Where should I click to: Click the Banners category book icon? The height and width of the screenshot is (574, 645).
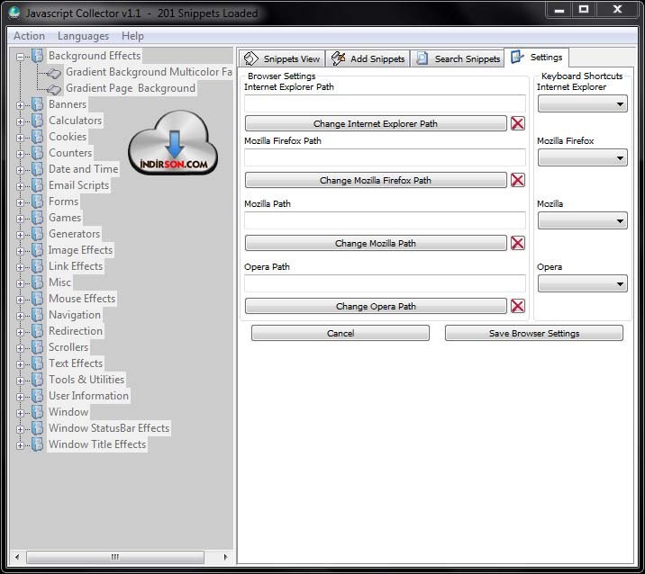click(37, 104)
